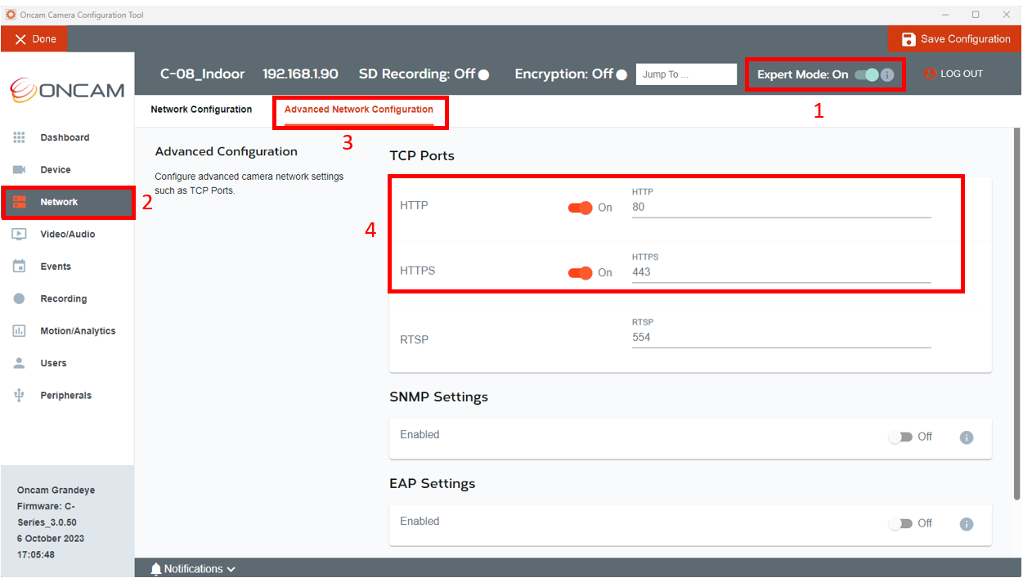This screenshot has width=1023, height=578.
Task: Click the Oncam app icon in title bar
Action: tap(11, 15)
